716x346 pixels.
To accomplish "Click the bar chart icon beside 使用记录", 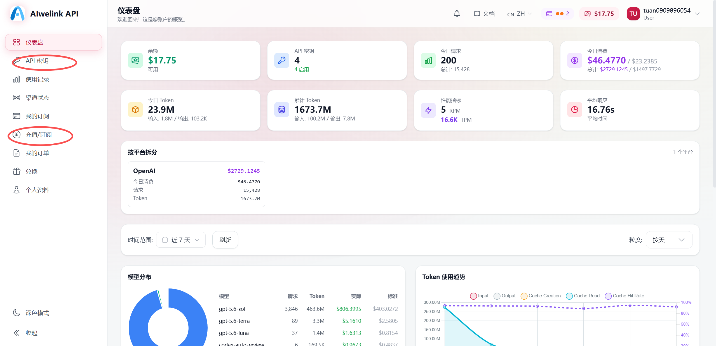I will pos(17,79).
